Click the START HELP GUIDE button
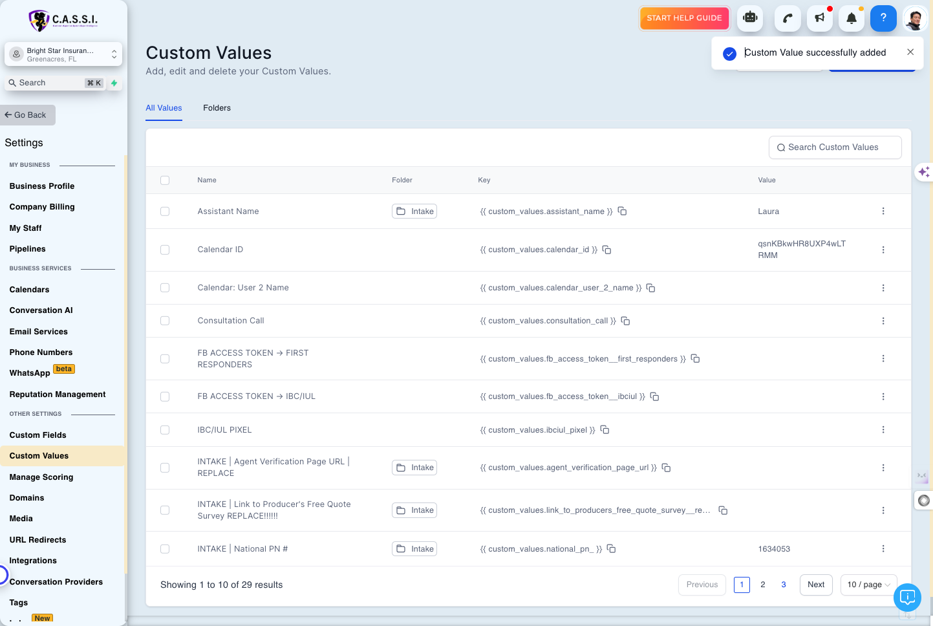The width and height of the screenshot is (933, 626). point(684,18)
